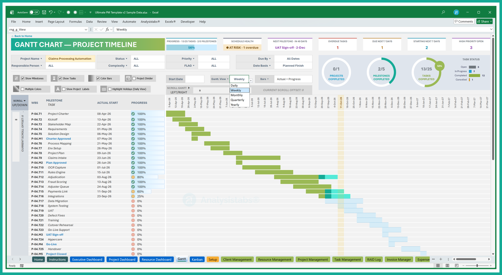This screenshot has height=275, width=502.
Task: Click the Show Tasks hourglass icon
Action: tap(54, 78)
